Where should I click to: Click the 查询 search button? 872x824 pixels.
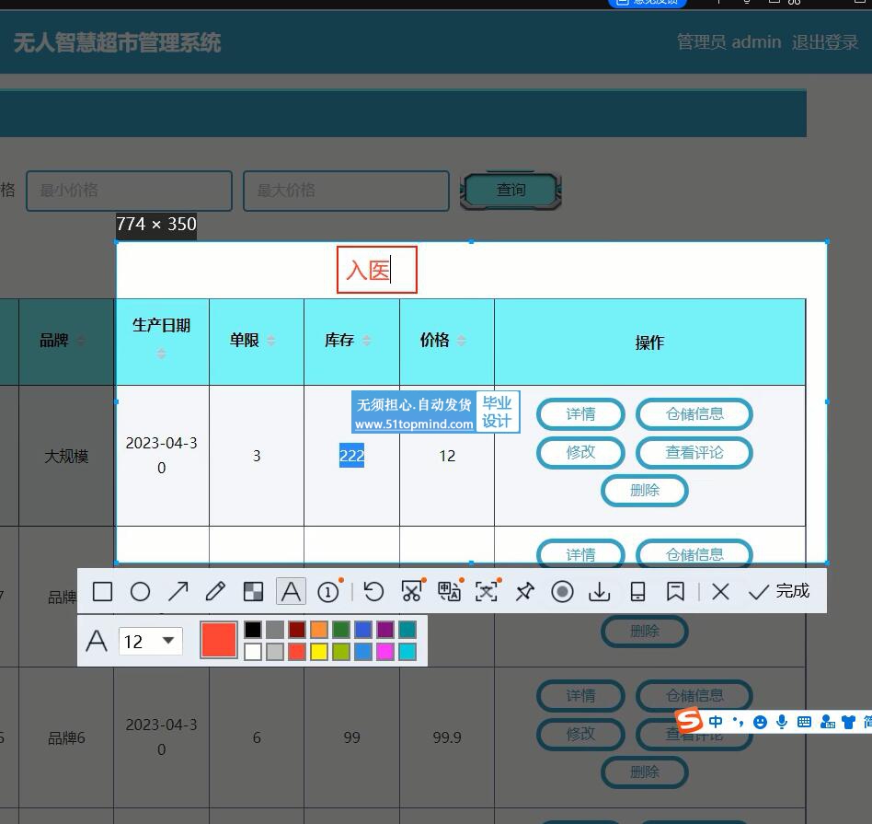511,191
